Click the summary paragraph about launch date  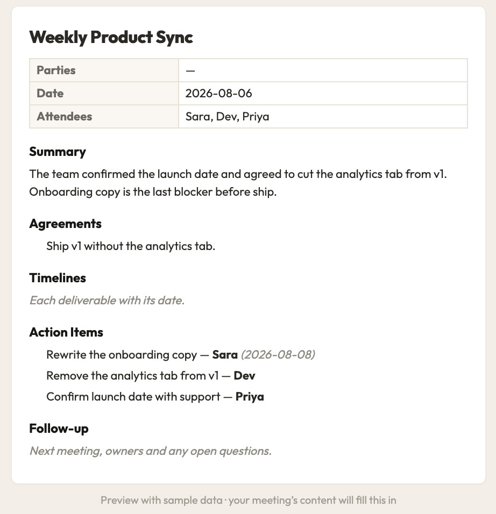point(238,183)
